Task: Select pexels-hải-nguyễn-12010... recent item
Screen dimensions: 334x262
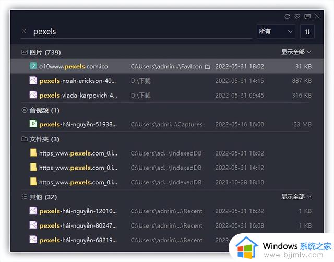Action: coord(167,211)
